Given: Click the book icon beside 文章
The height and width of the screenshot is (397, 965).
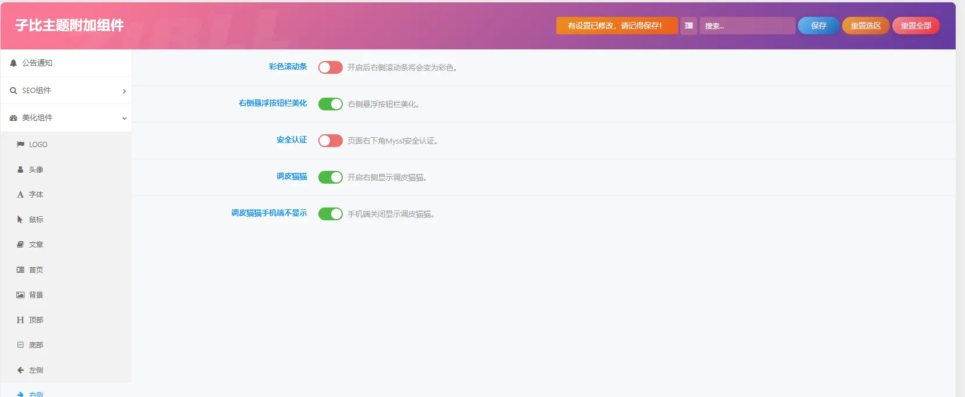Looking at the screenshot, I should tap(20, 244).
